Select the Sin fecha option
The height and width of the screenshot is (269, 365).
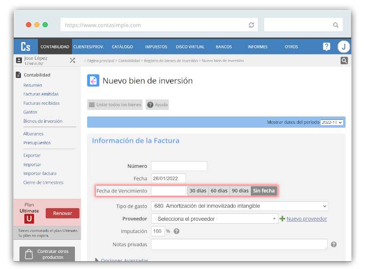click(x=264, y=191)
